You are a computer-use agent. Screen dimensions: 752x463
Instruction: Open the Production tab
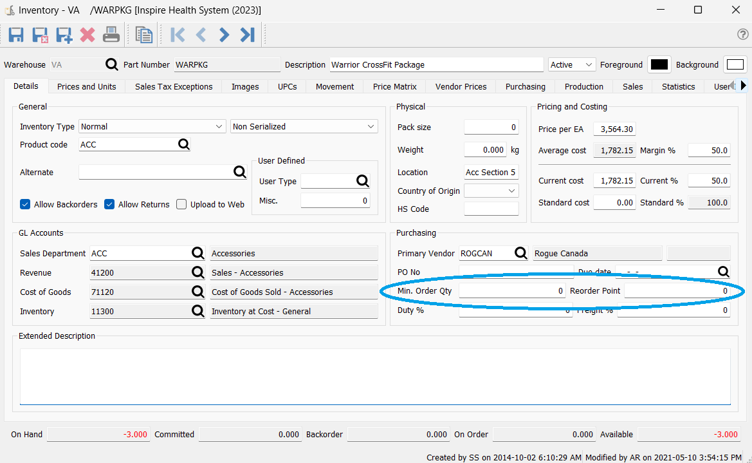pos(583,86)
